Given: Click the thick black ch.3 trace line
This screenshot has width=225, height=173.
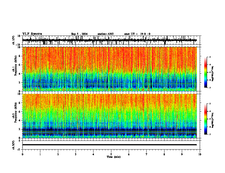Looking at the screenshot, I should [x=109, y=145].
